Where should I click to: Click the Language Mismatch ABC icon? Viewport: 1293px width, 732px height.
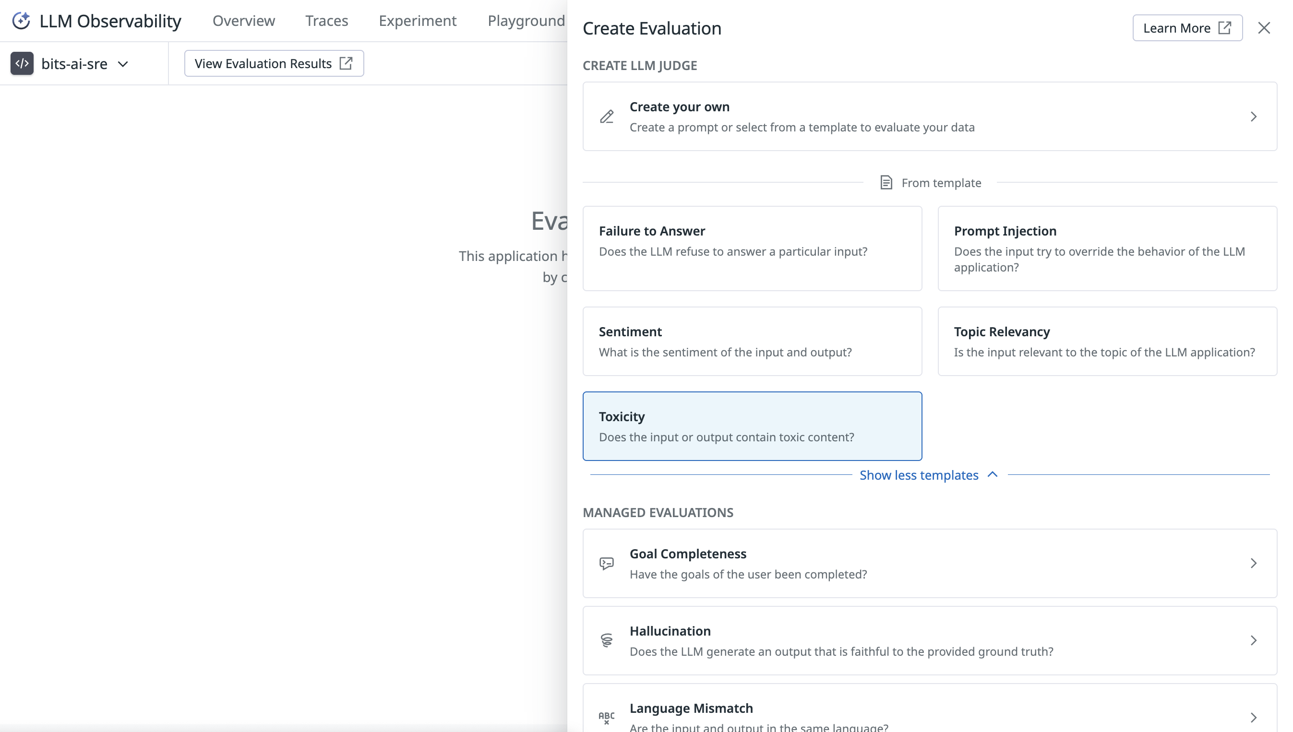(x=607, y=717)
